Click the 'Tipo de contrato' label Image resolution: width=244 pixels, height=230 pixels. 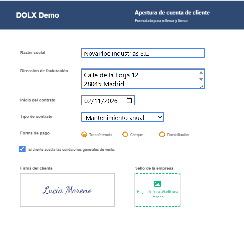click(x=36, y=116)
